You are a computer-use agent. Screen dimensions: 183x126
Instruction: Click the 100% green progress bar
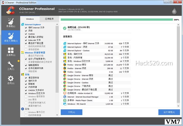pyautogui.click(x=117, y=20)
